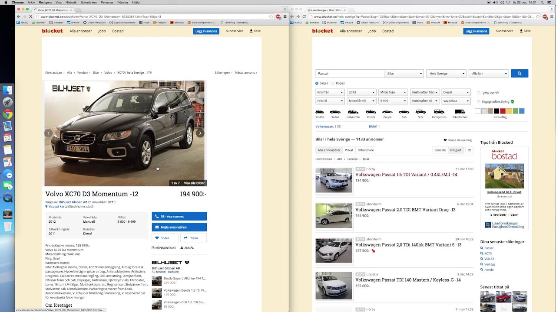Open the Fönster menu
Viewport: 556px width, 312px height.
click(122, 2)
